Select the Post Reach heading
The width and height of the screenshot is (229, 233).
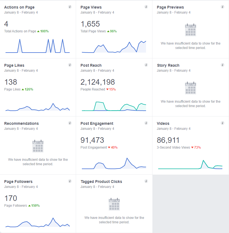coord(91,65)
